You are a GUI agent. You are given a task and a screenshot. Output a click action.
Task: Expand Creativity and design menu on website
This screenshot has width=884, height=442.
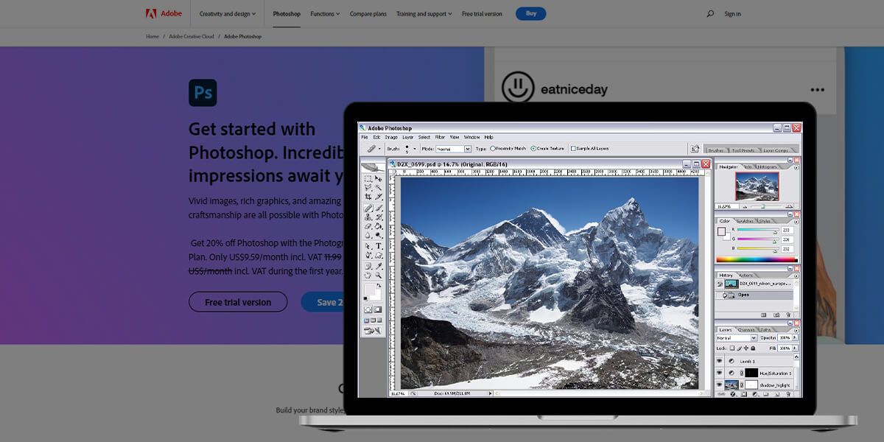(x=228, y=13)
